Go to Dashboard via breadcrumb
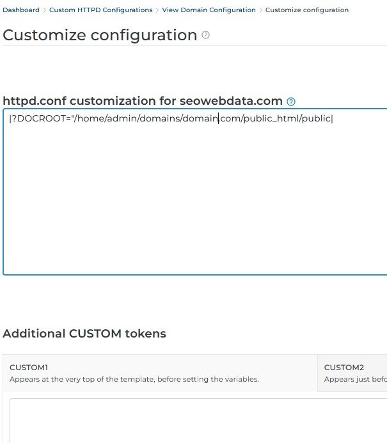This screenshot has width=387, height=443. pyautogui.click(x=21, y=10)
